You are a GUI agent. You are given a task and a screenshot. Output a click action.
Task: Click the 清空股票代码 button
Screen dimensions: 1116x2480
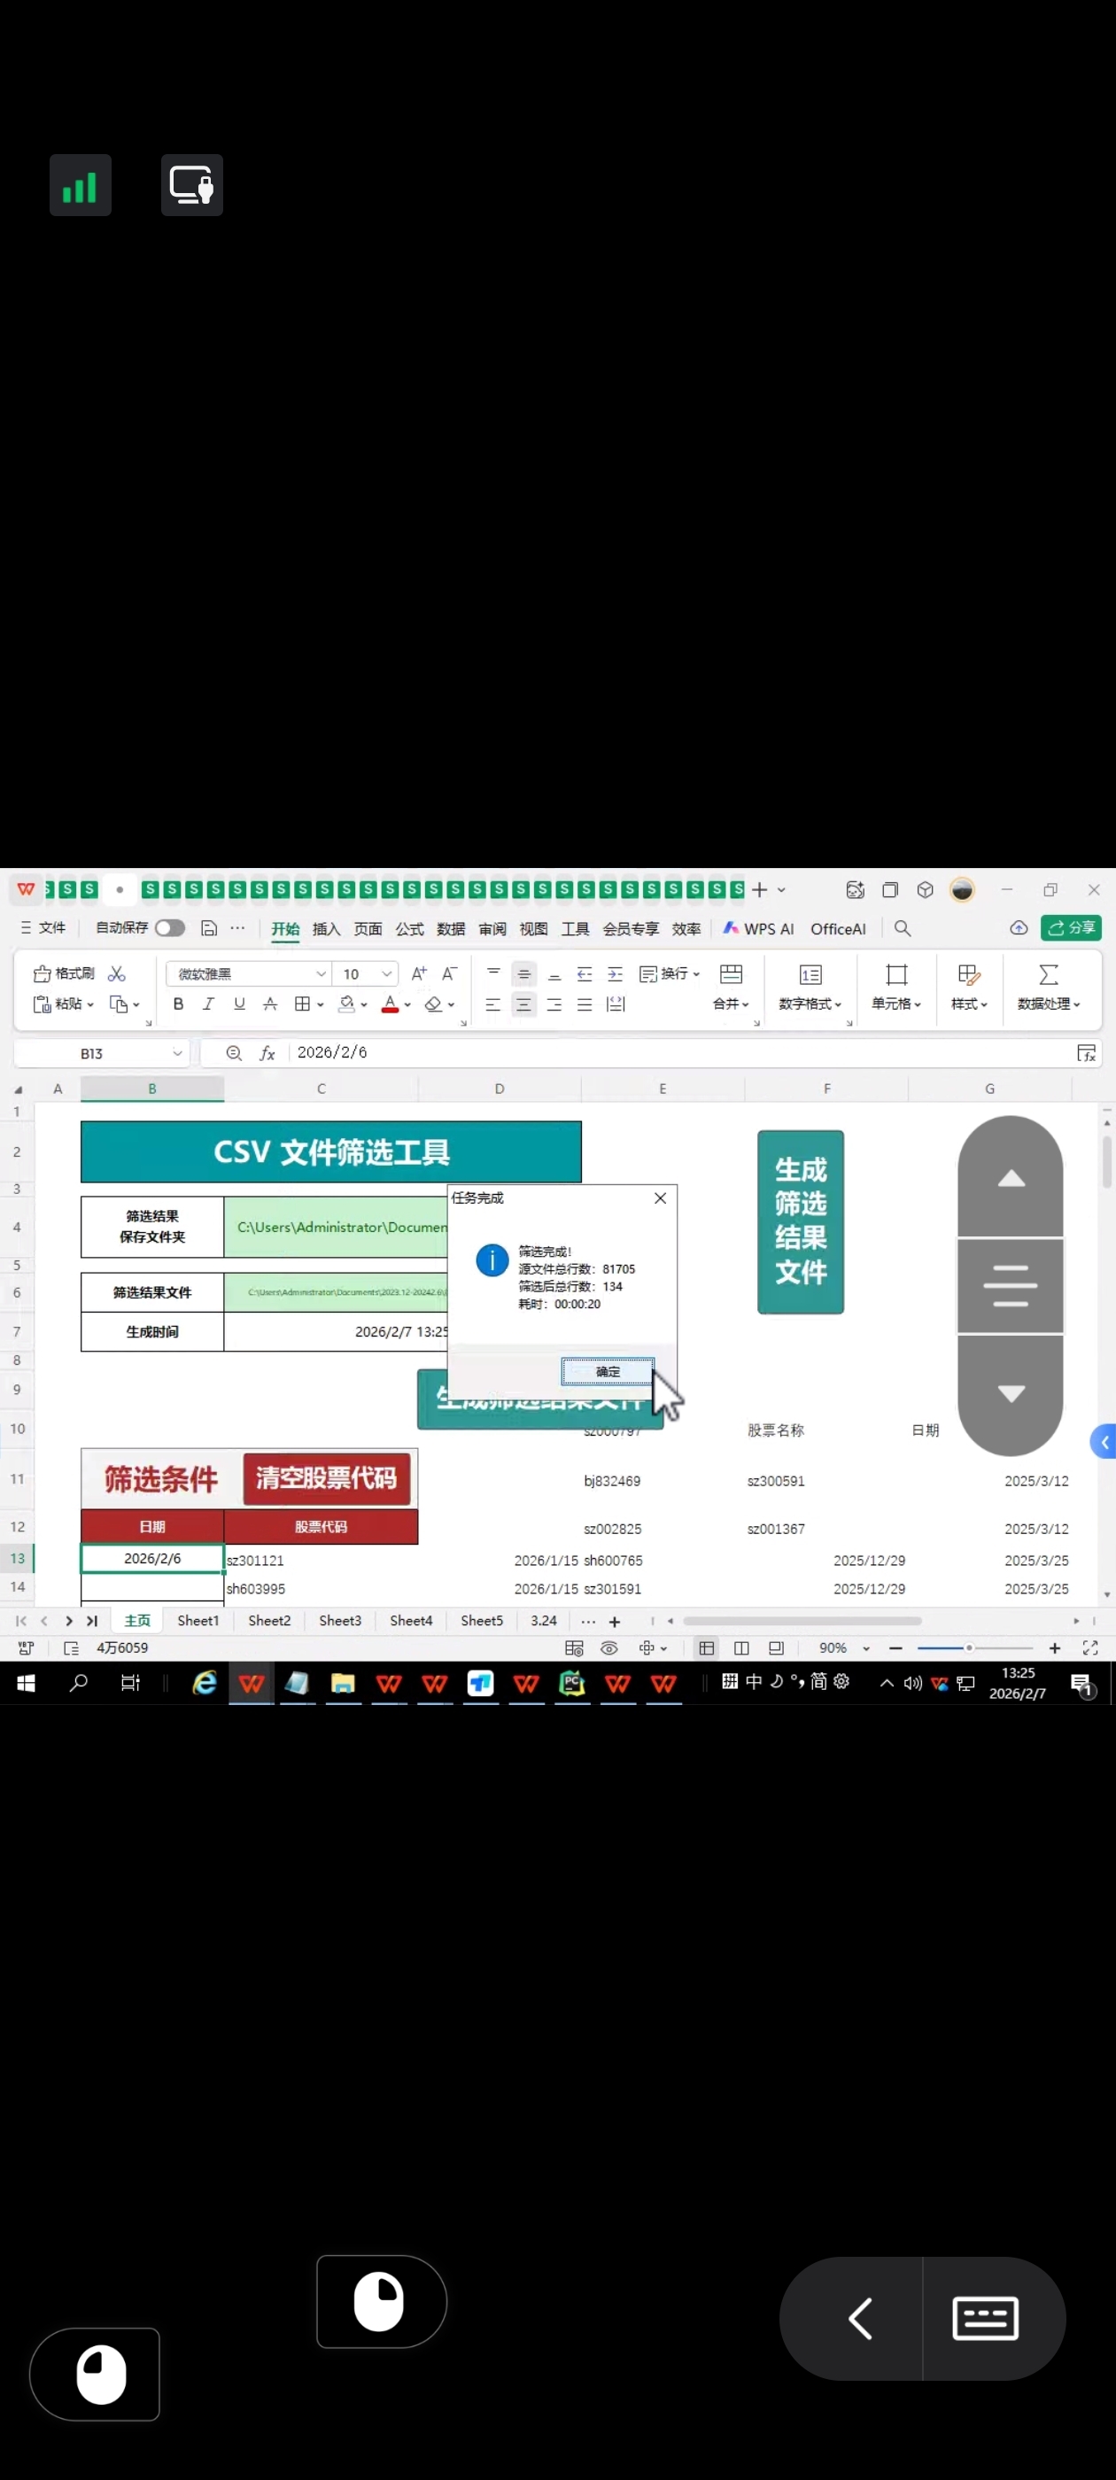tap(327, 1477)
